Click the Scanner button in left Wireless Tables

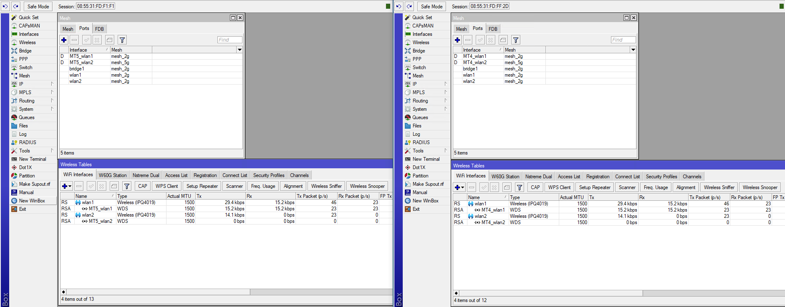pos(234,186)
